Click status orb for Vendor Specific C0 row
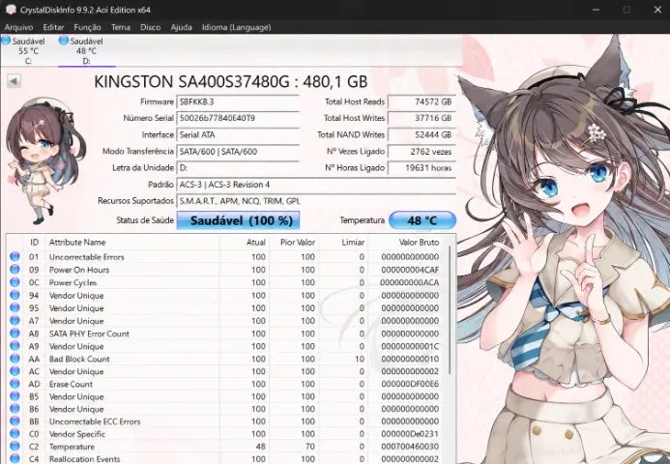 pyautogui.click(x=15, y=433)
